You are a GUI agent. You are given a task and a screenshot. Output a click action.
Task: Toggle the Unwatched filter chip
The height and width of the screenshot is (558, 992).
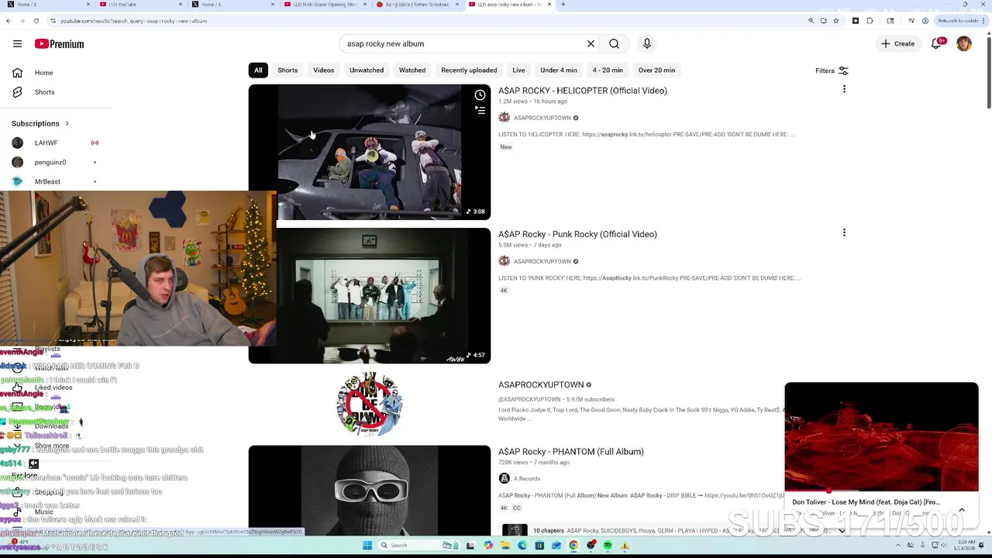(367, 71)
